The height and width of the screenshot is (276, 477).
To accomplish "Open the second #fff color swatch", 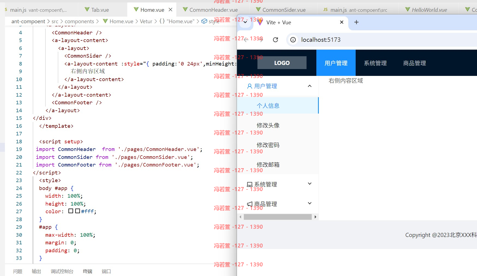I will tap(77, 211).
